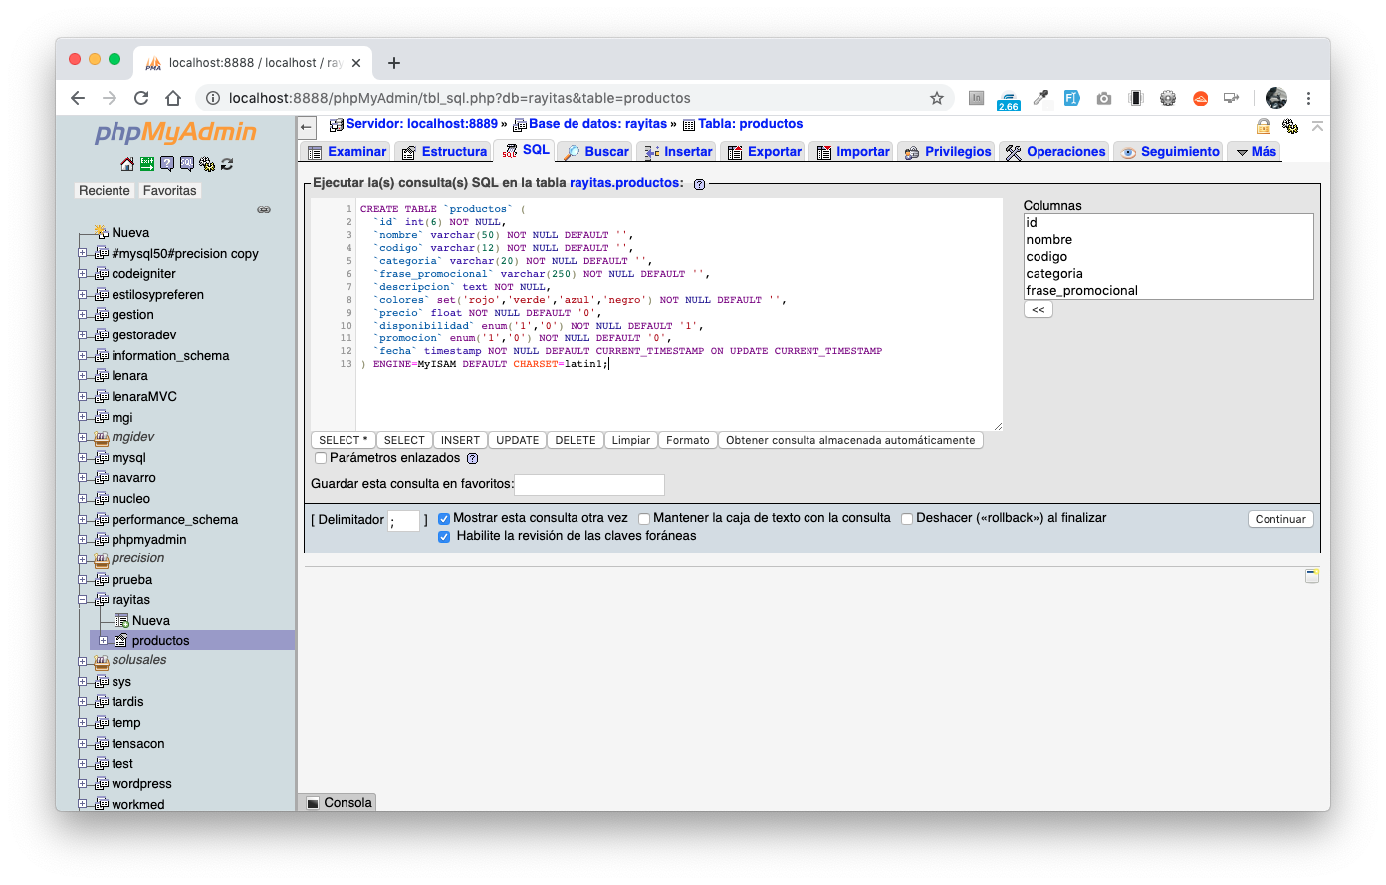1386x885 pixels.
Task: Click the padlock icon in top bar
Action: click(1263, 126)
